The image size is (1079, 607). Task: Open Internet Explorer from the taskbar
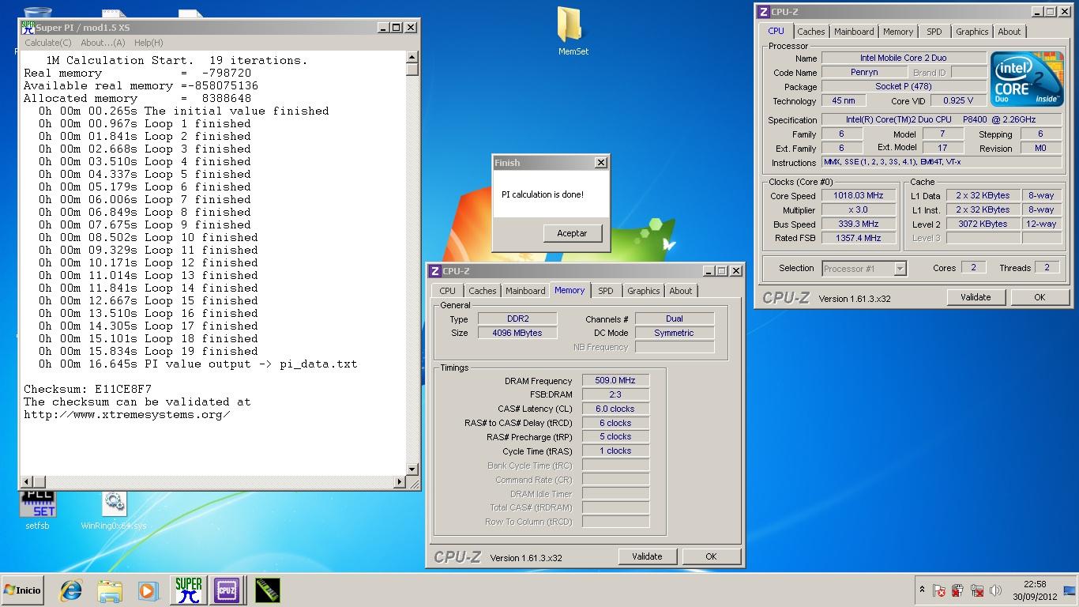(71, 590)
